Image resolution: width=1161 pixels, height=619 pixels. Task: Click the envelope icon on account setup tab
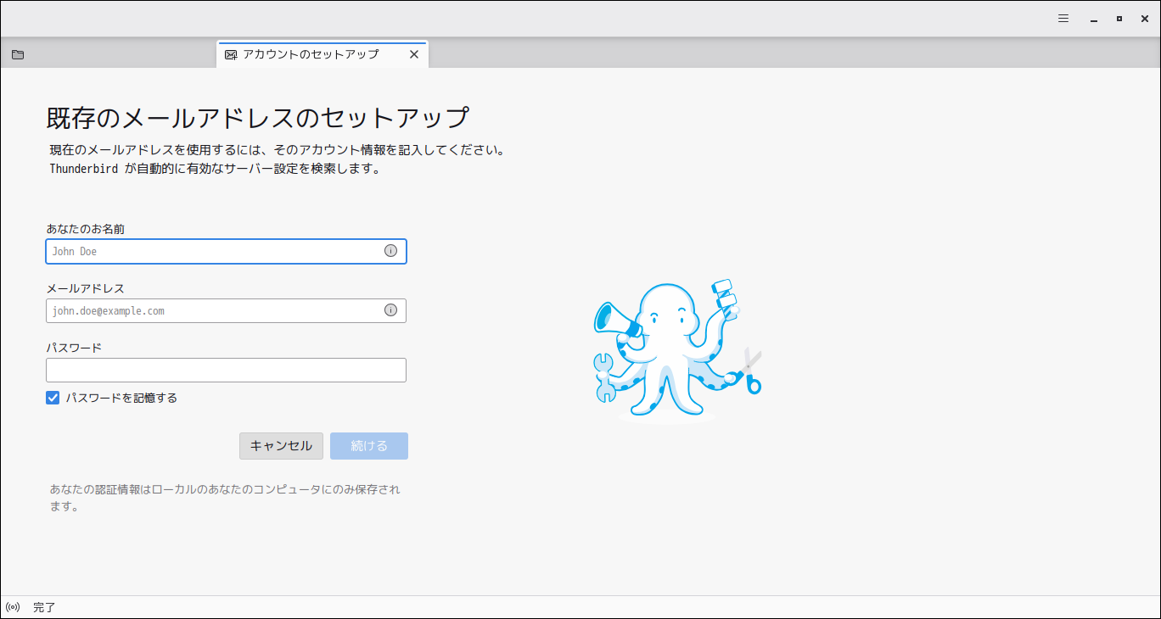tap(231, 54)
